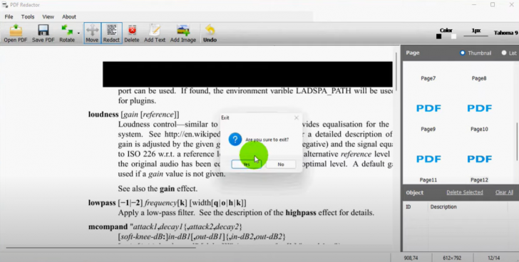
Task: Close the Exit dialog with X
Action: [297, 117]
